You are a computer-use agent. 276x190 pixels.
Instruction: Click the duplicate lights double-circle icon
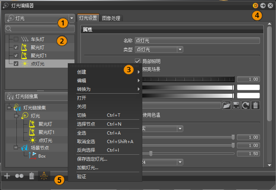pyautogui.click(x=19, y=176)
